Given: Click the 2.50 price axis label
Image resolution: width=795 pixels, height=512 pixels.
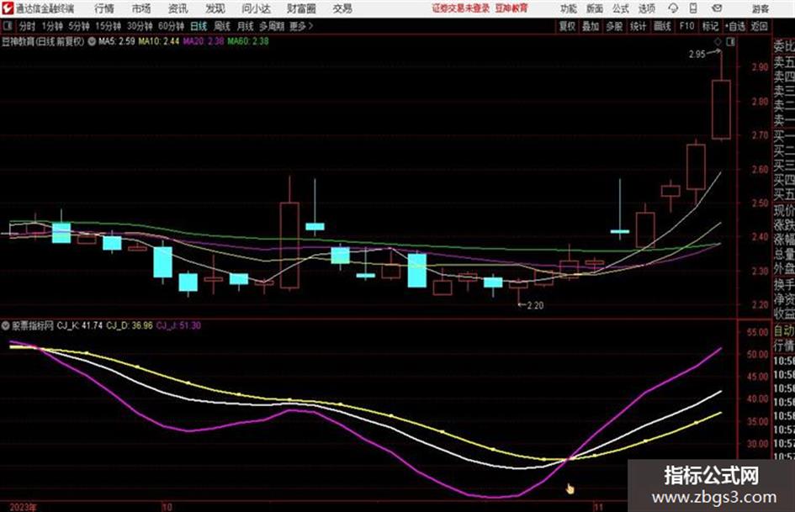Looking at the screenshot, I should (x=760, y=203).
